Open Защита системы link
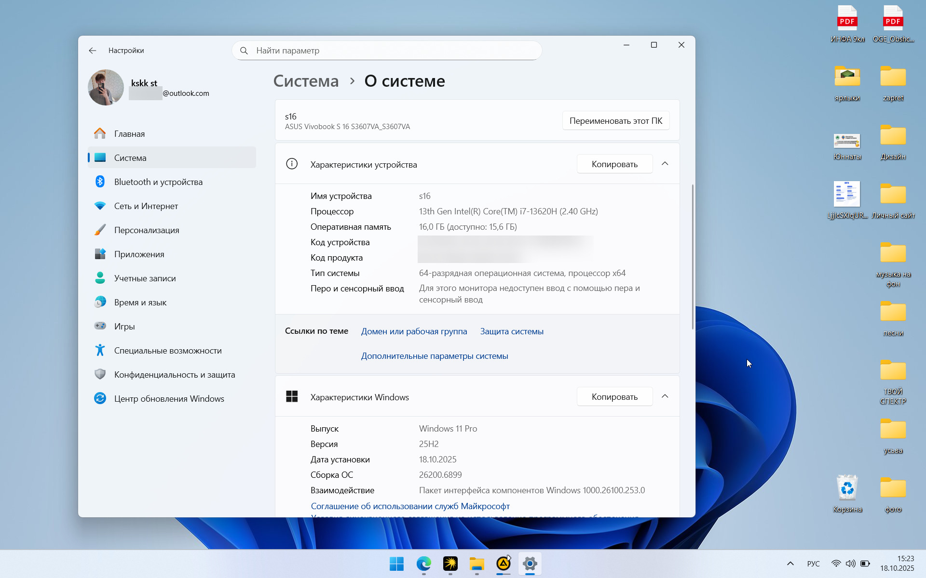The height and width of the screenshot is (578, 926). click(511, 331)
